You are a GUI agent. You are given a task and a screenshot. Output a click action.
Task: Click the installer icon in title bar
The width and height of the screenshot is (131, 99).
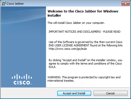pos(3,4)
